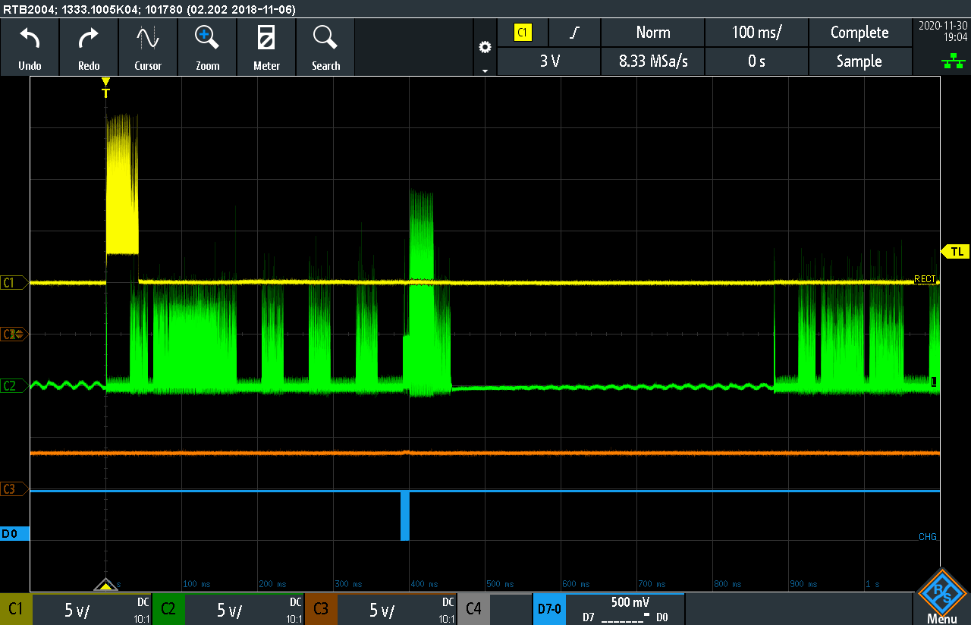Set the 3 V trigger level

(x=549, y=61)
